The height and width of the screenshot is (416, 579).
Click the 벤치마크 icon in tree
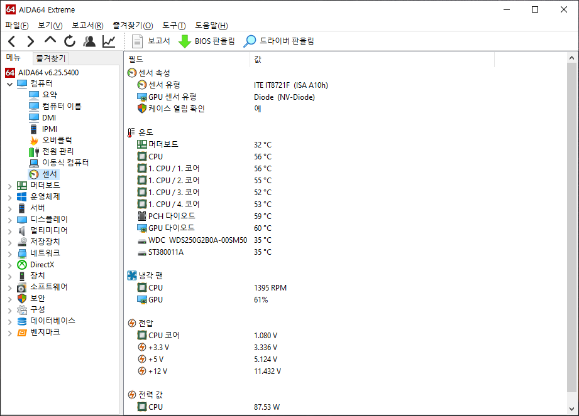coord(22,333)
